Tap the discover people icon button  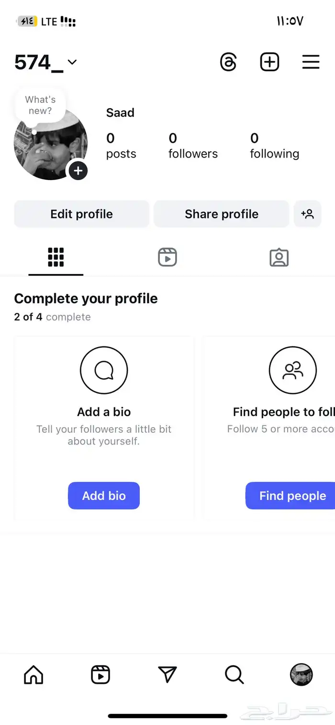(307, 214)
